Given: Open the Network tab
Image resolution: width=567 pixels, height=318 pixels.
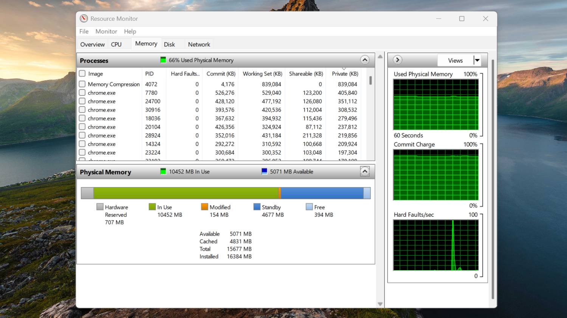Looking at the screenshot, I should [x=199, y=45].
